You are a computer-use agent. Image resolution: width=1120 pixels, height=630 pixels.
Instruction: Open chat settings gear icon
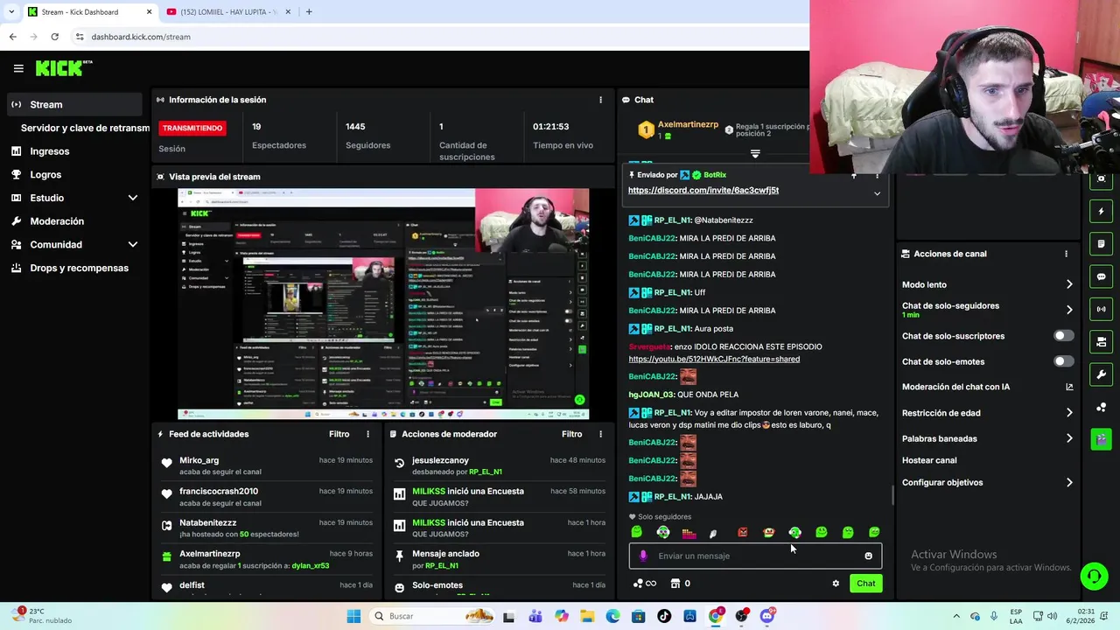pyautogui.click(x=836, y=584)
